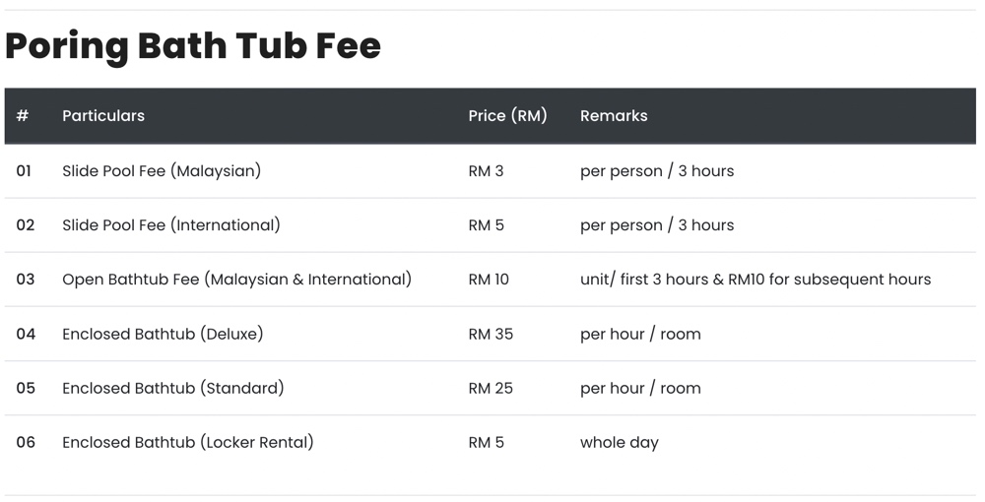Click the 'Remarks' column header
The height and width of the screenshot is (502, 985).
[614, 115]
